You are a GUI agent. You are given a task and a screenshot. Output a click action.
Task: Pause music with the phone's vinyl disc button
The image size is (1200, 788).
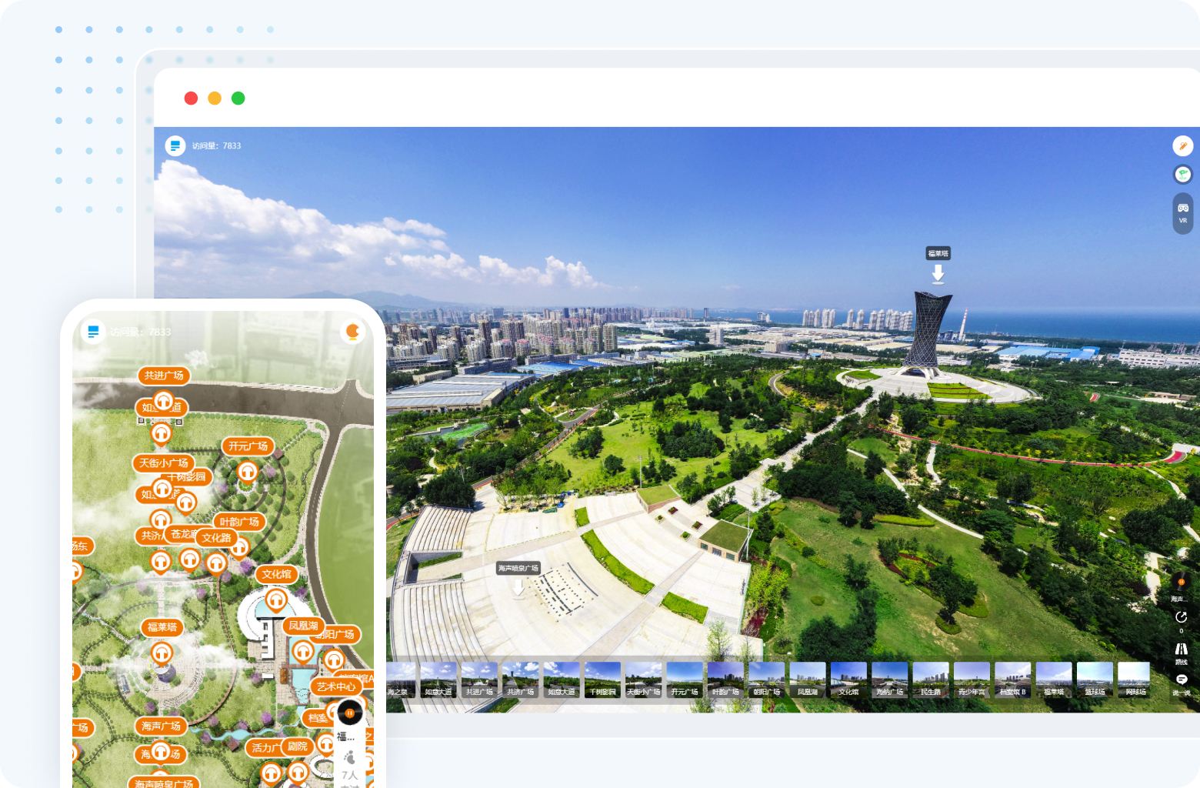(350, 713)
